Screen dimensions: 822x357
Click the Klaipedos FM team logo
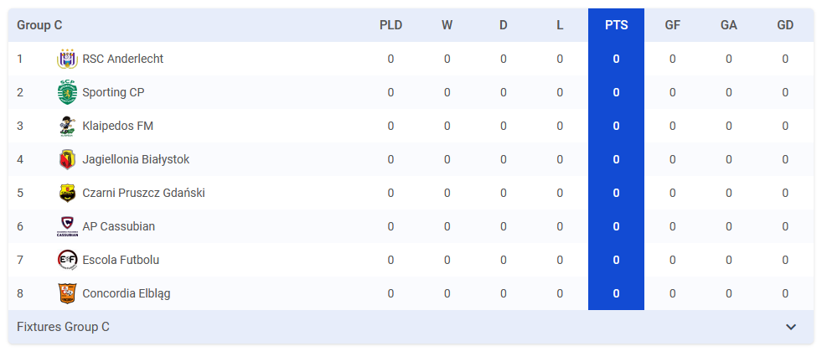pos(67,126)
